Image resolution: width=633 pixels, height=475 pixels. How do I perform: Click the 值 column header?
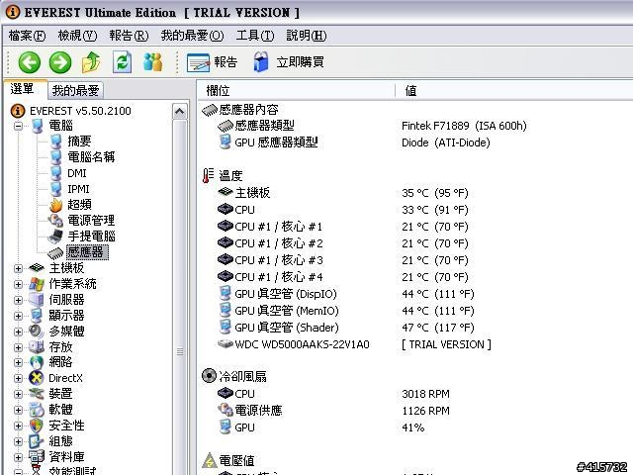[514, 90]
